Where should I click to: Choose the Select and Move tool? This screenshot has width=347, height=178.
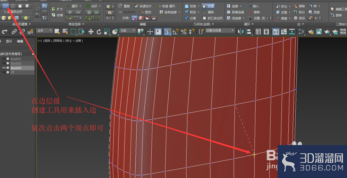[x=91, y=32]
